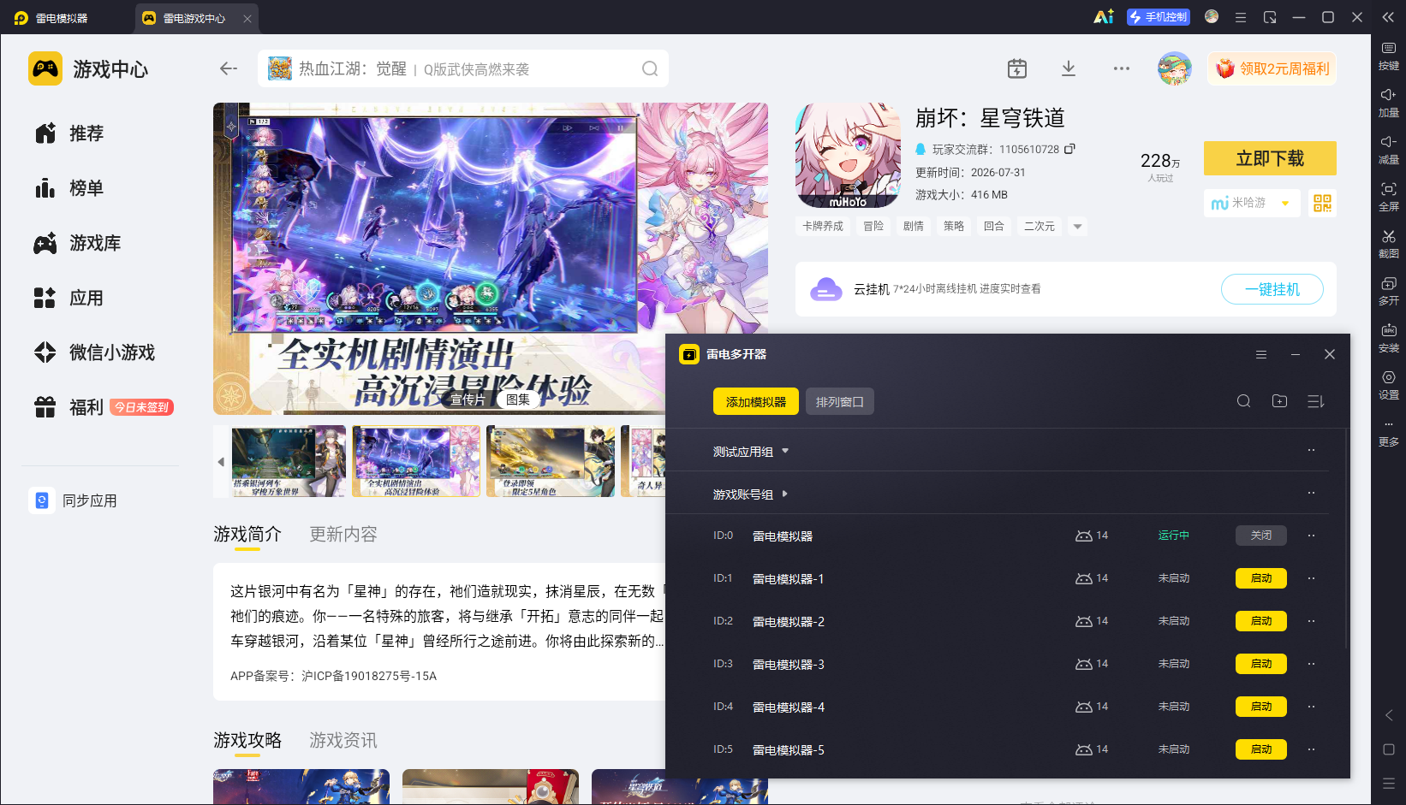Open 设置 settings from right sidebar

pyautogui.click(x=1389, y=386)
